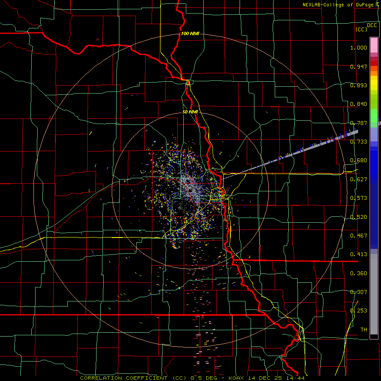The image size is (381, 381).
Task: Click the 0.413 scale value
Action: pos(359,254)
